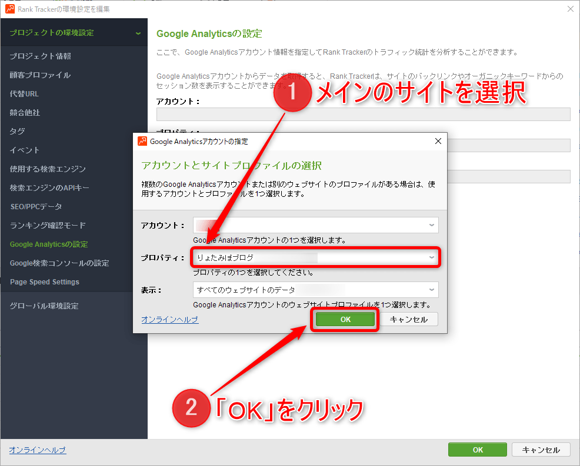Open 競合他社 settings
This screenshot has width=580, height=466.
click(x=25, y=113)
